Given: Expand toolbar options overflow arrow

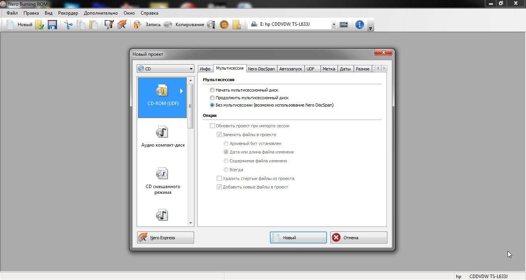Looking at the screenshot, I should pyautogui.click(x=370, y=28).
